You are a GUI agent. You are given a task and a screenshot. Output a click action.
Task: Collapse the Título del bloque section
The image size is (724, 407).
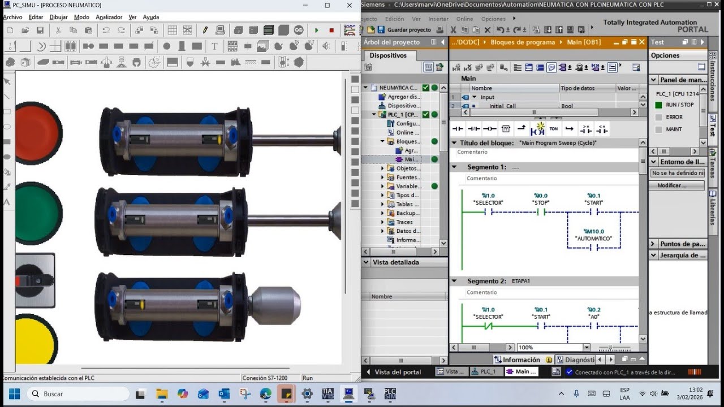coord(454,143)
